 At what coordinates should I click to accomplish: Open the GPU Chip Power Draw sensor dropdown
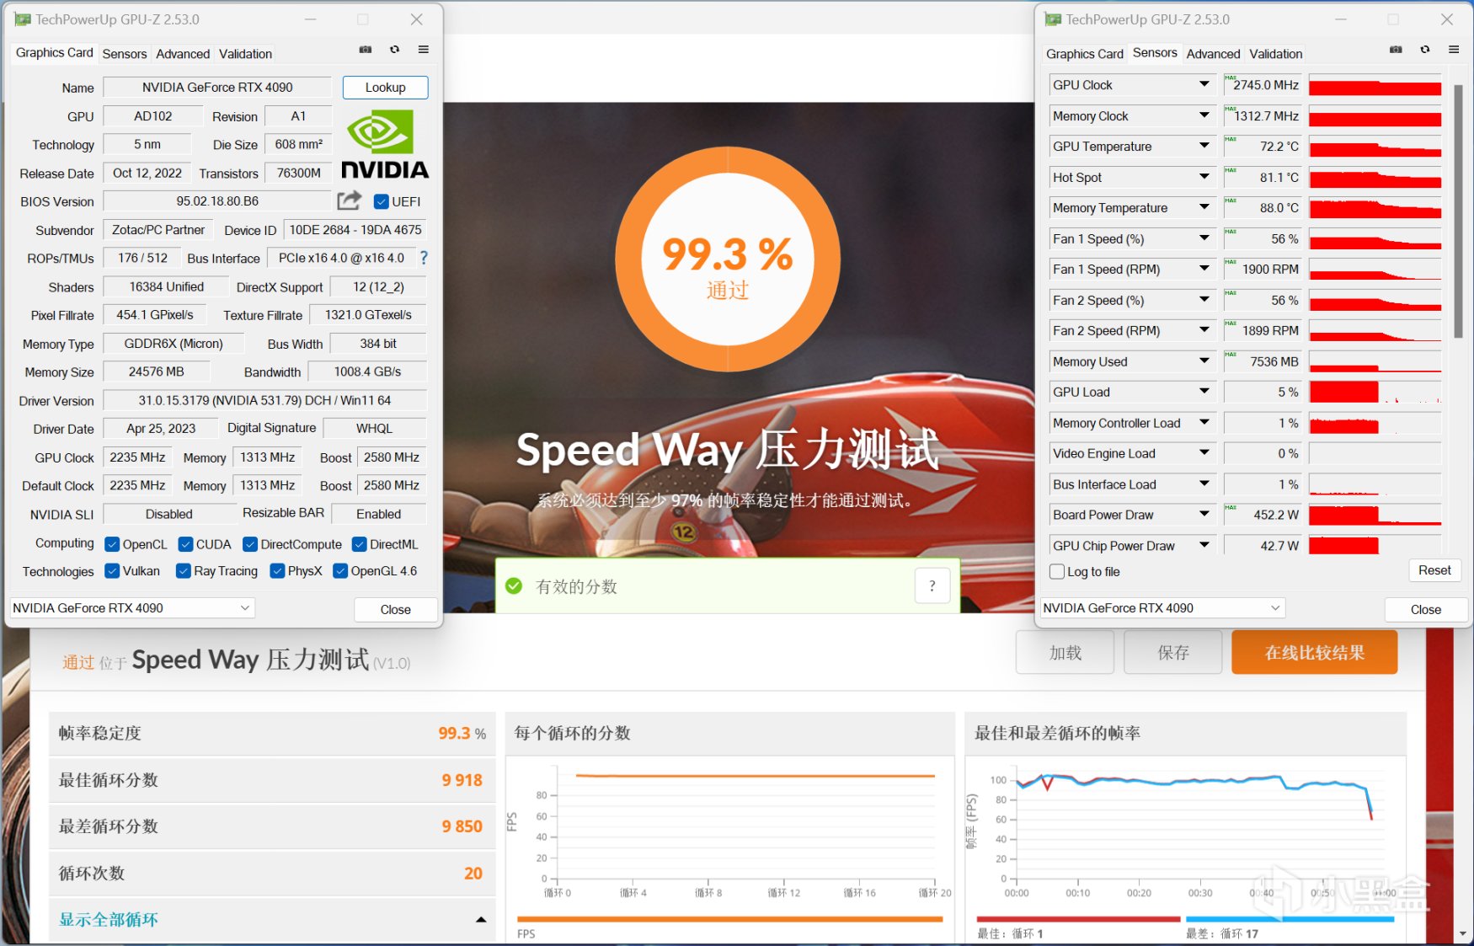click(x=1204, y=545)
